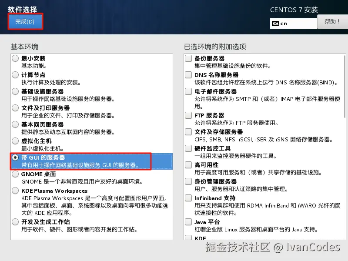Click text CIFS, SMB, NFS, iSCSI description
The width and height of the screenshot is (348, 261).
[264, 140]
